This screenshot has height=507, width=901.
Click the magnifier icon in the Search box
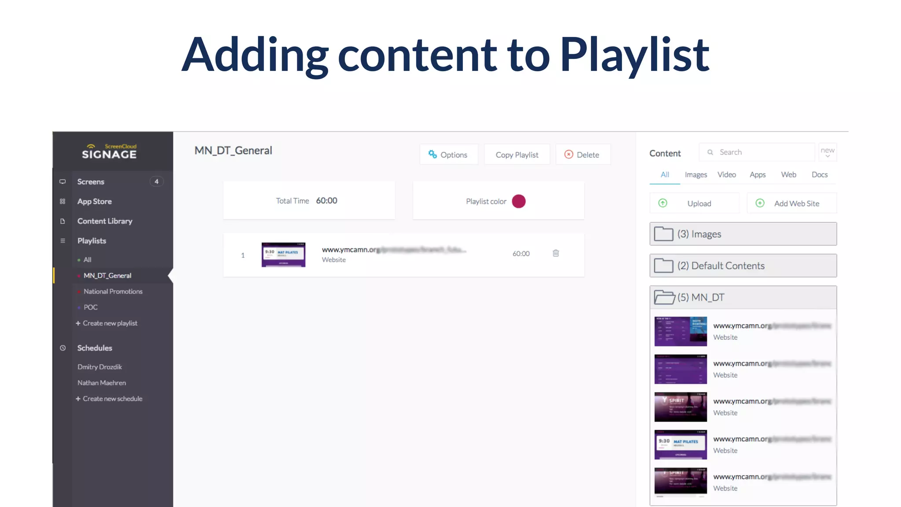[710, 152]
